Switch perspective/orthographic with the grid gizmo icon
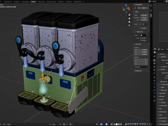The image size is (168, 126). pyautogui.click(x=129, y=25)
